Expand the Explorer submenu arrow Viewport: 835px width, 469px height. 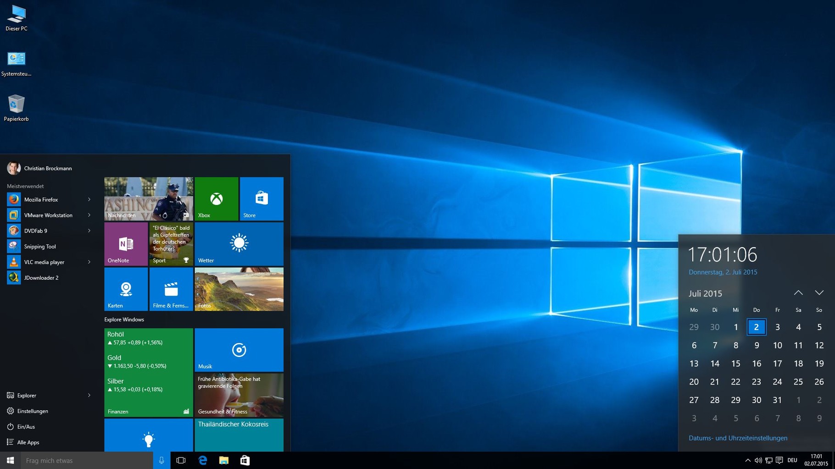pyautogui.click(x=89, y=395)
